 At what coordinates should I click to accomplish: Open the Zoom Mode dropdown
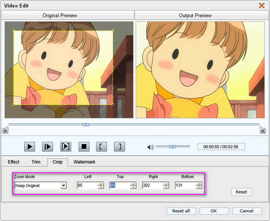[x=64, y=186]
